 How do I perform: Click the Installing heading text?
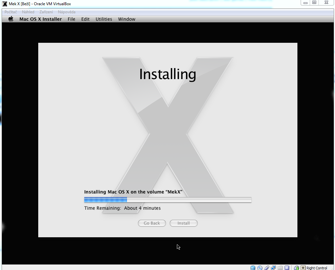pos(168,75)
